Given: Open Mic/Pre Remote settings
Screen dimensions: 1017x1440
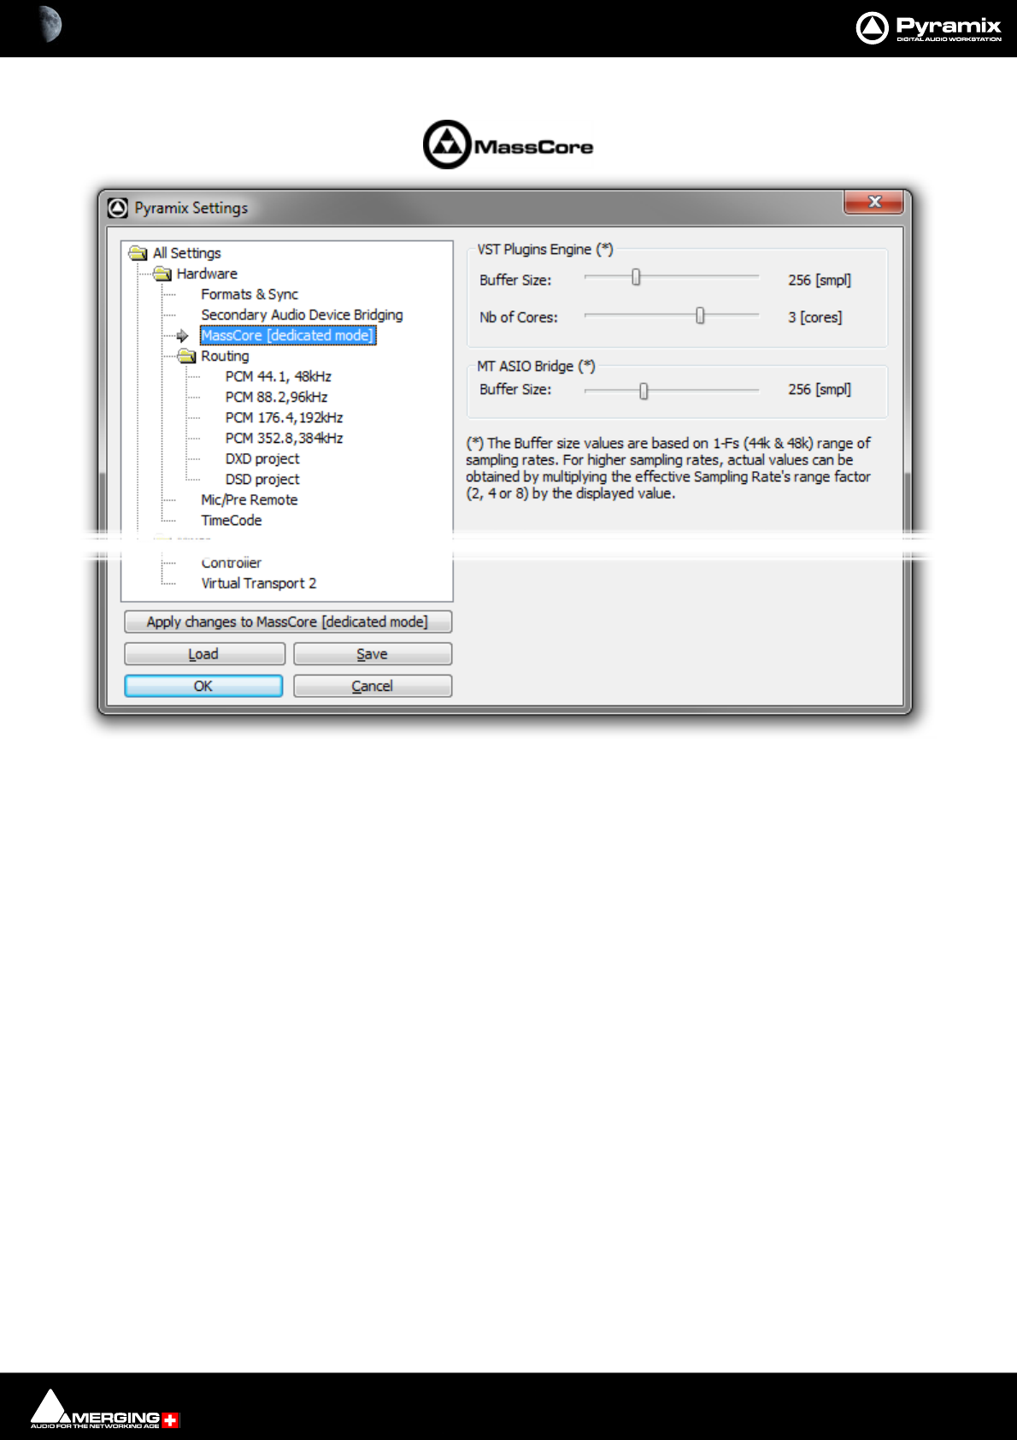Looking at the screenshot, I should 250,499.
